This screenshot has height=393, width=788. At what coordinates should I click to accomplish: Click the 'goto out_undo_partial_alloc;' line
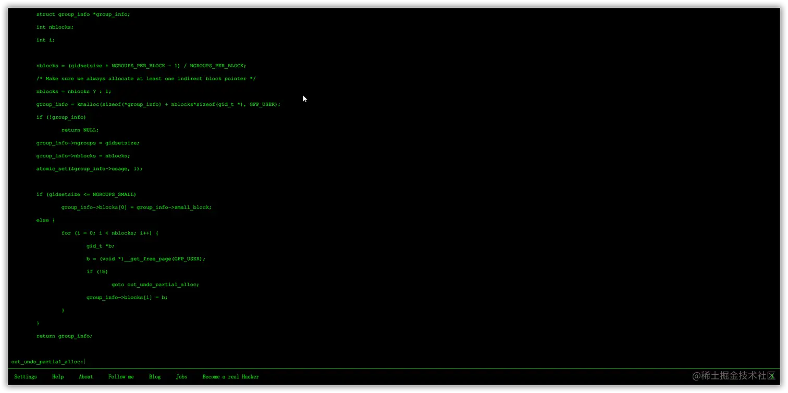(x=155, y=285)
